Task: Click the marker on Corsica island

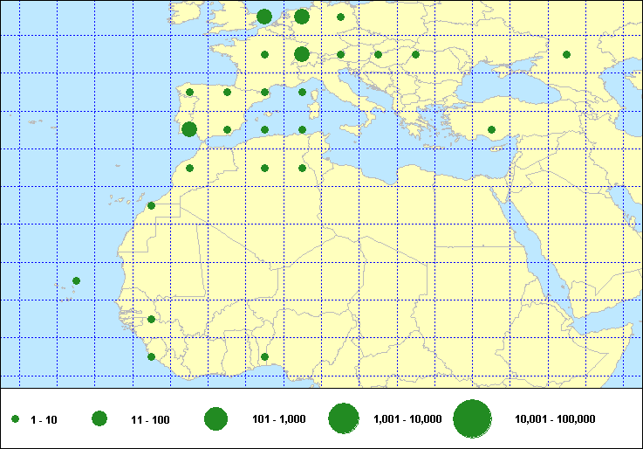Action: click(302, 92)
